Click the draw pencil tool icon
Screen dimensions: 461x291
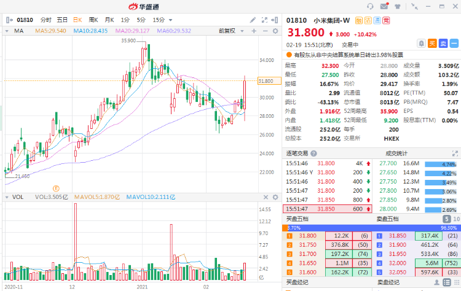pos(253,20)
